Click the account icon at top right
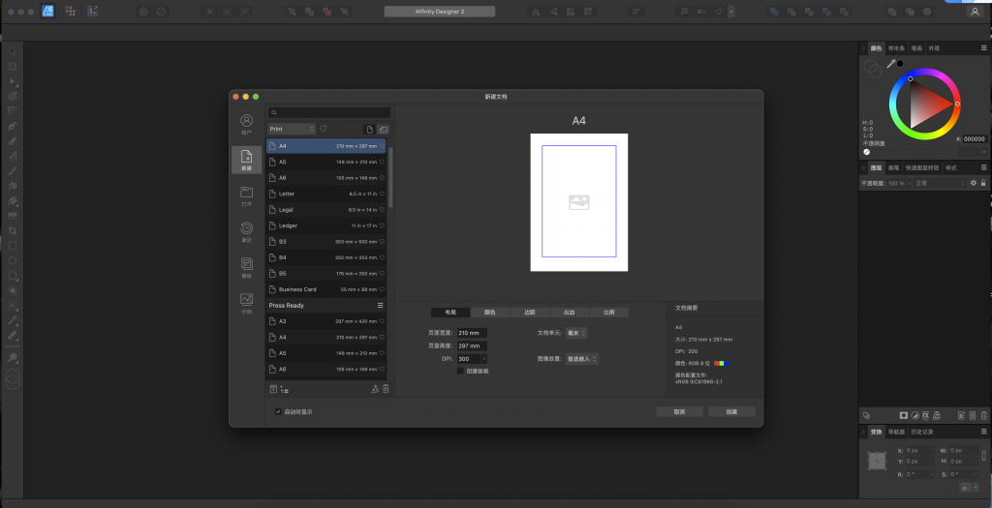Image resolution: width=992 pixels, height=508 pixels. (975, 12)
